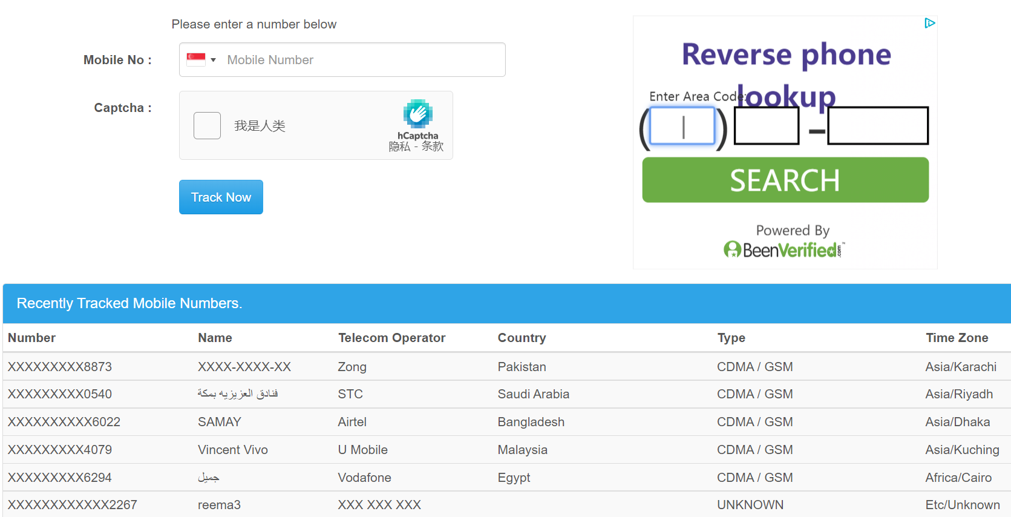Click the Track Now button
Screen dimensions: 1011x517
221,197
